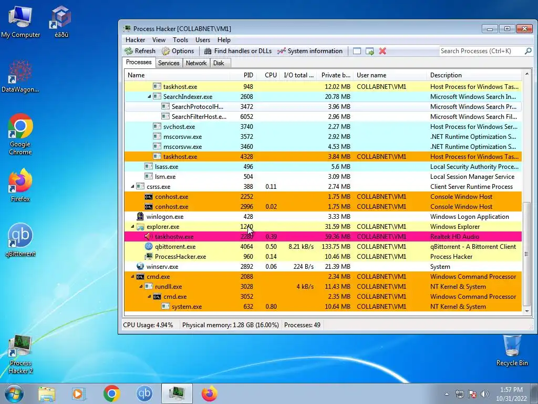Click the magnifier icon in search box
The height and width of the screenshot is (404, 538).
coord(528,51)
